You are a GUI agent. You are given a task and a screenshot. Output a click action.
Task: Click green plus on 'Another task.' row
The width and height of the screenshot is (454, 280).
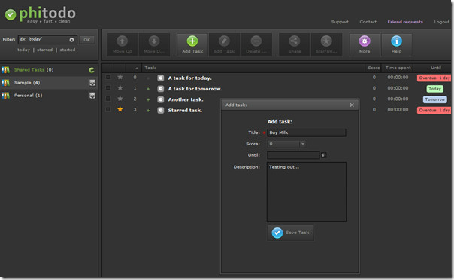148,99
